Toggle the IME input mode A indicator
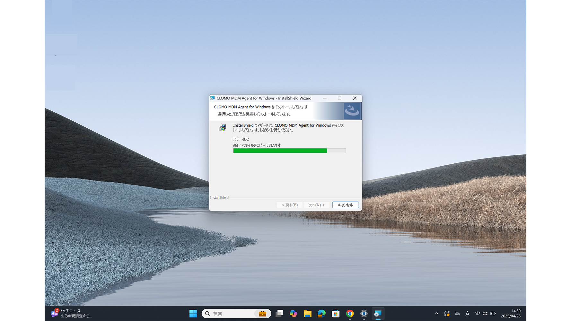This screenshot has height=321, width=571. (467, 314)
